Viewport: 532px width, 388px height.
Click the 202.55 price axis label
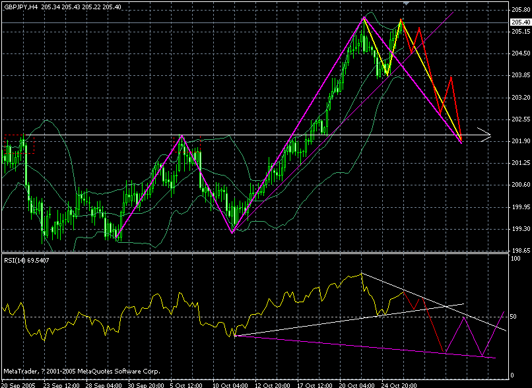[521, 119]
